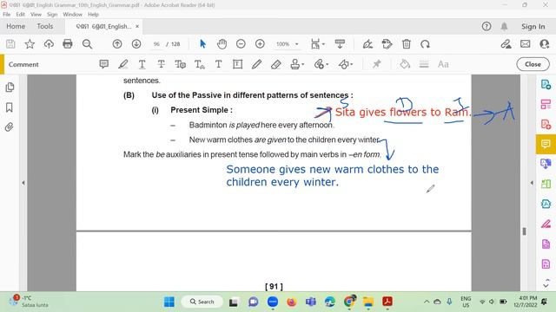Click the cloud upload icon
This screenshot has width=556, height=312.
click(49, 44)
